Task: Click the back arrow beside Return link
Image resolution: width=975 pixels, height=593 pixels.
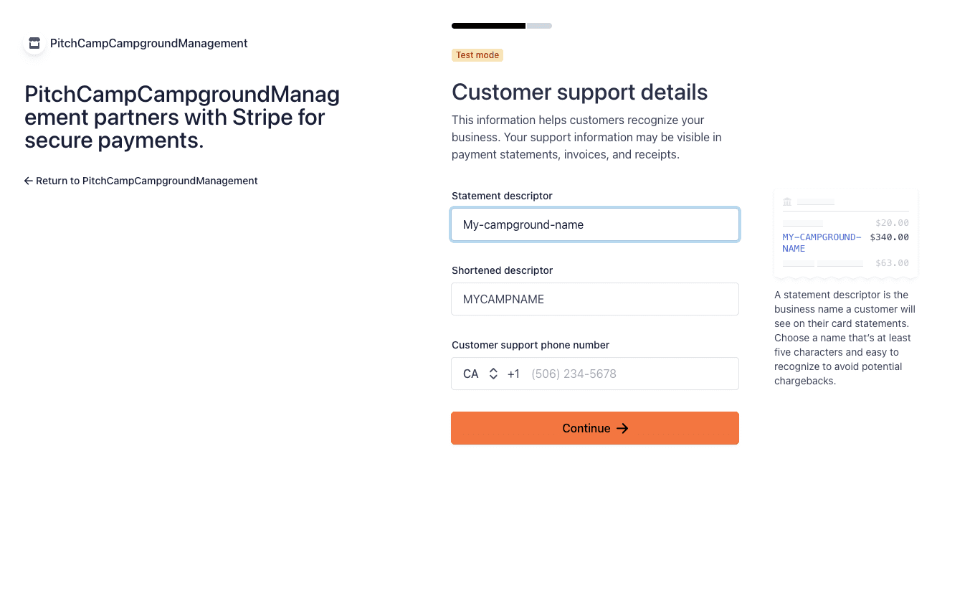Action: pyautogui.click(x=29, y=181)
